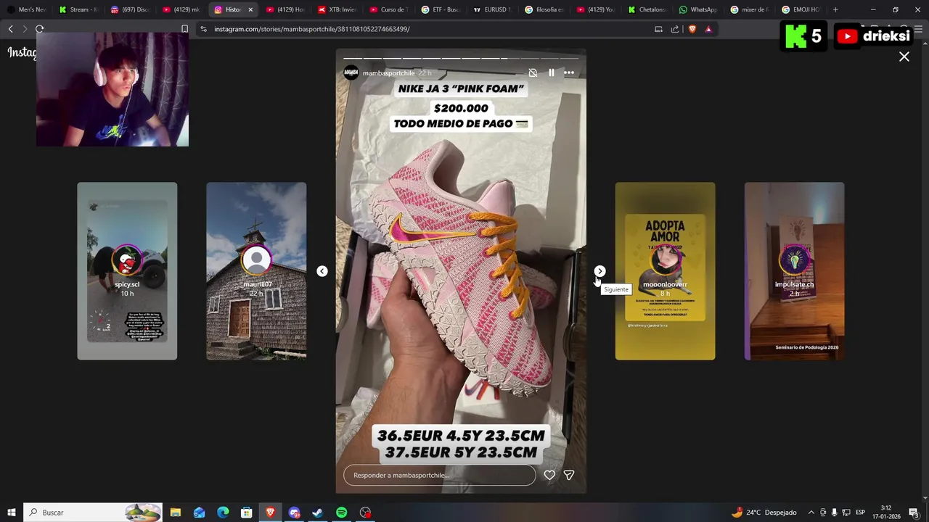929x522 pixels.
Task: Open the OBS icon on the taskbar
Action: pos(365,513)
